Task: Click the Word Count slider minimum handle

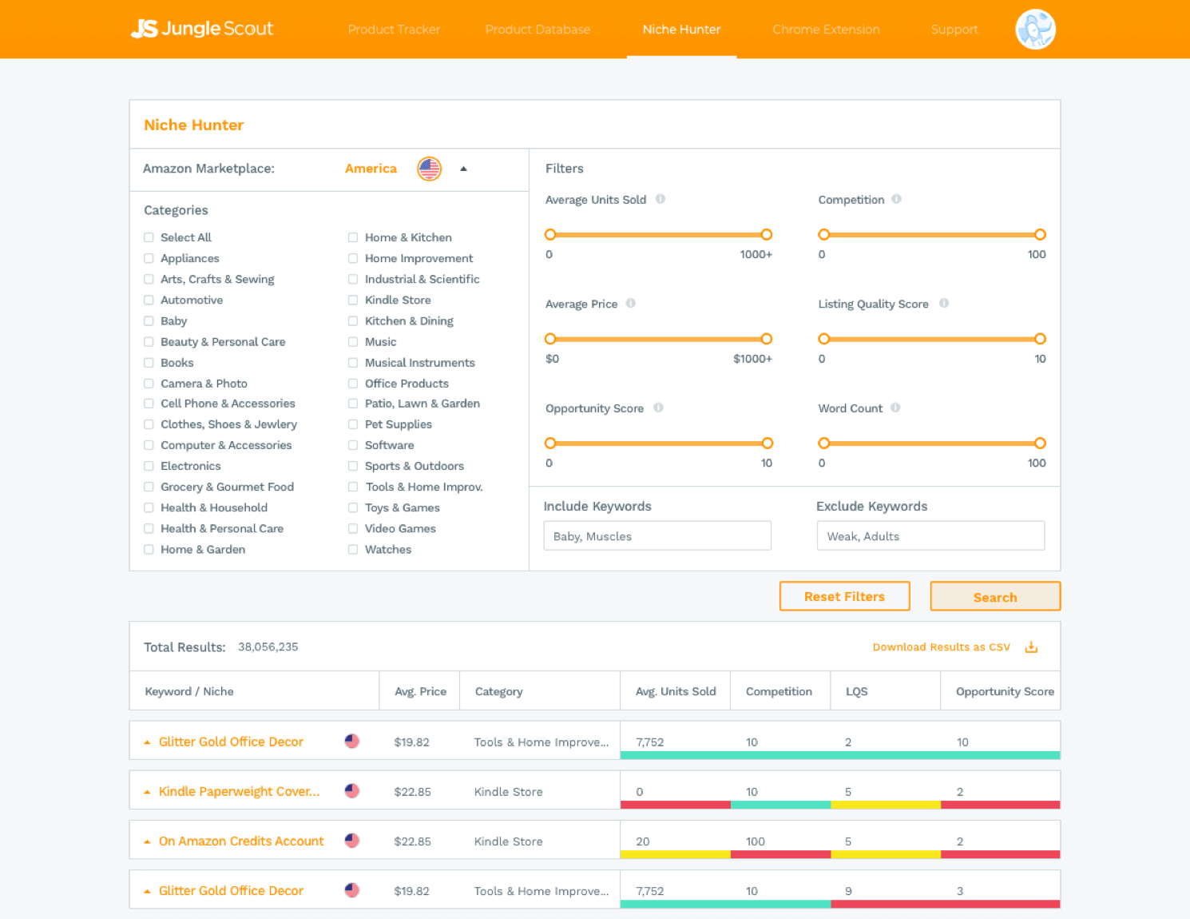Action: pyautogui.click(x=824, y=443)
